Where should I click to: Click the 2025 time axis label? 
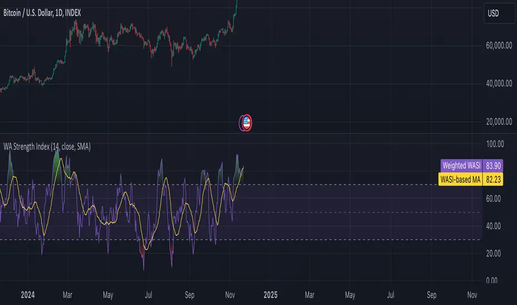click(x=270, y=295)
